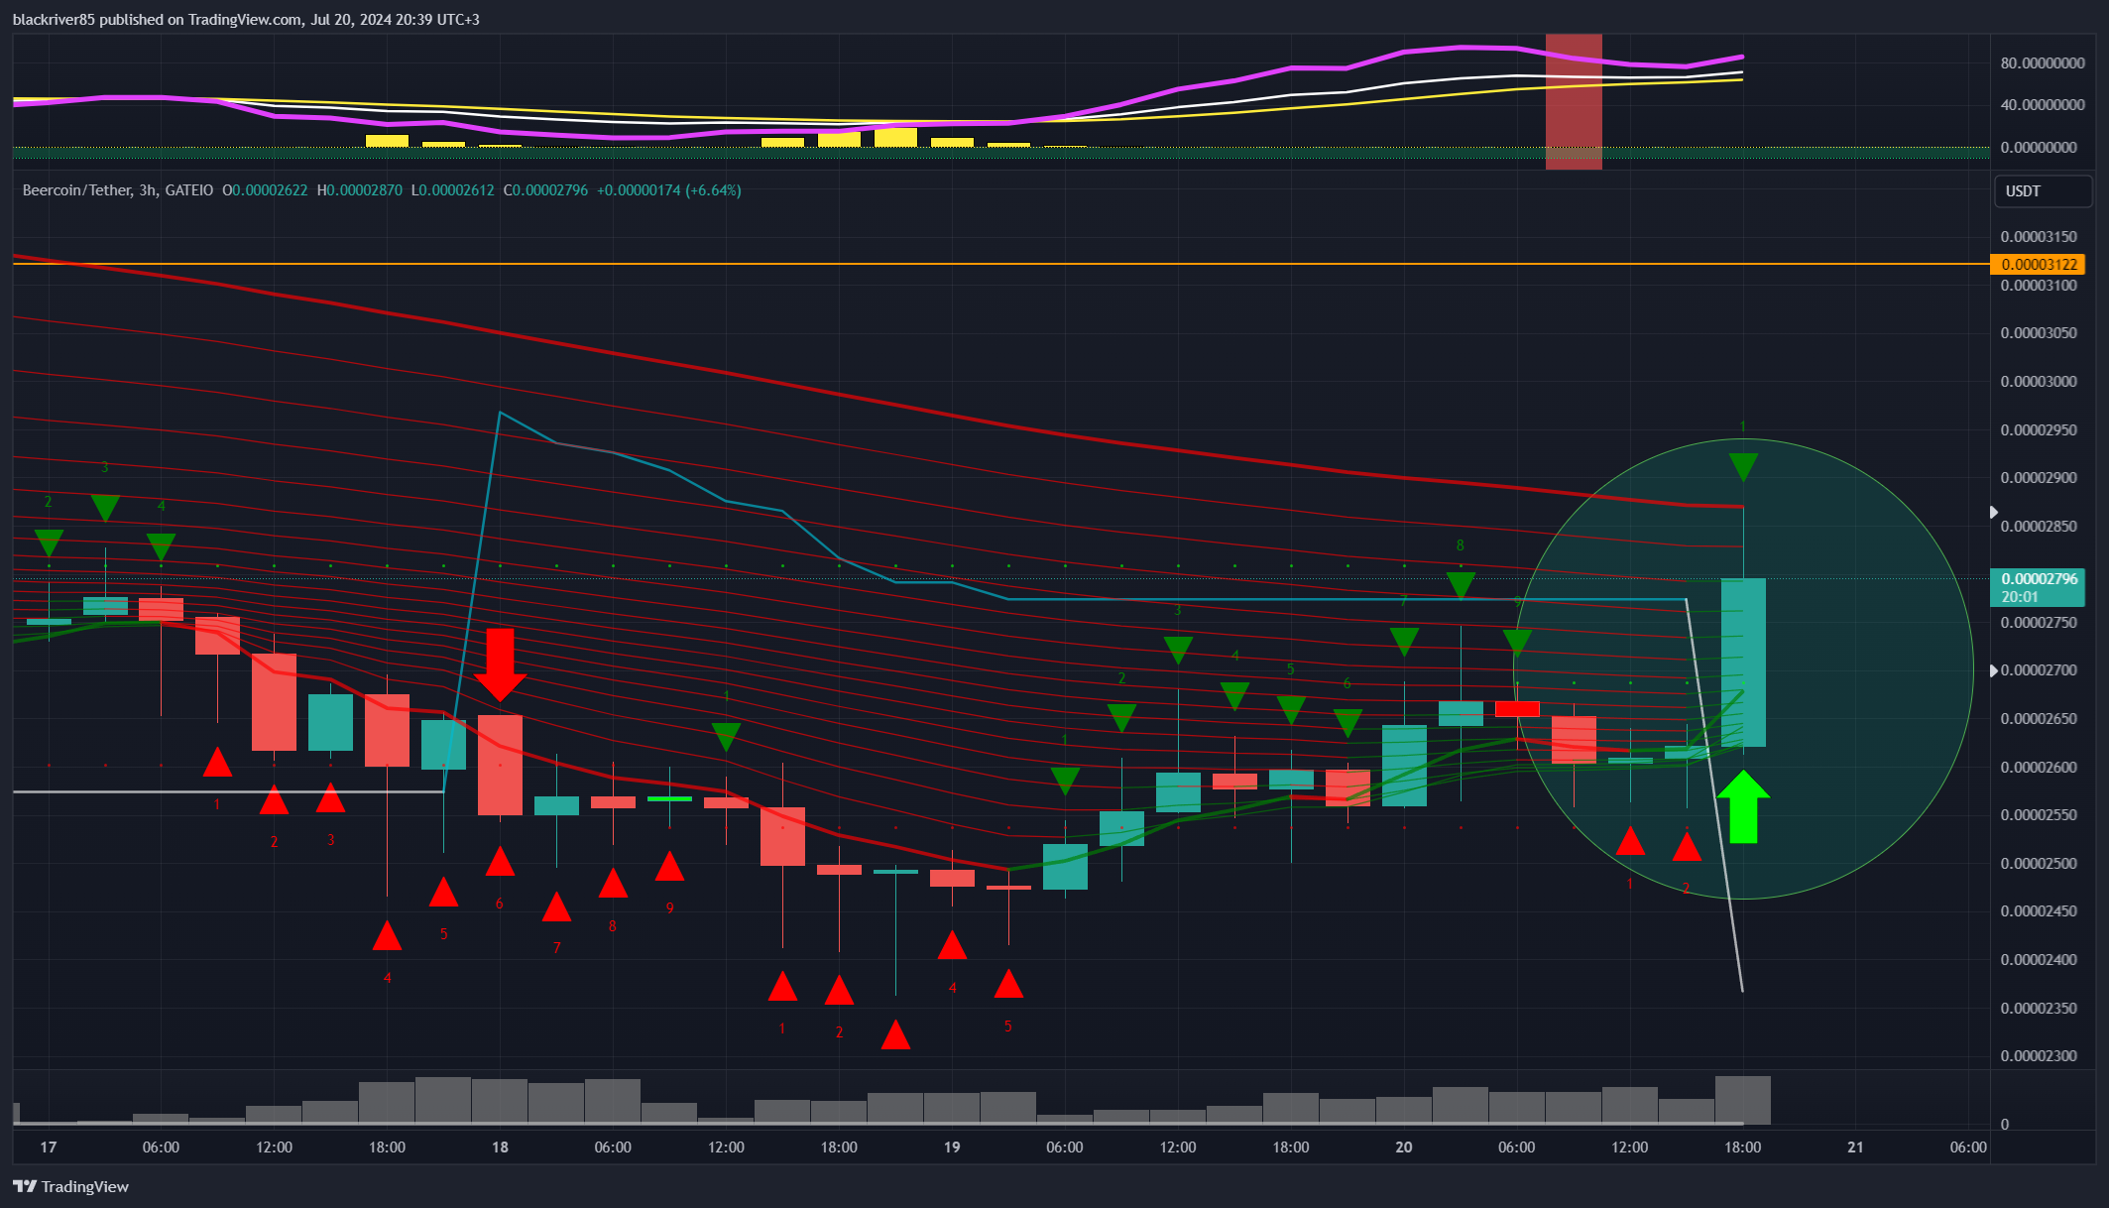Viewport: 2109px width, 1208px height.
Task: Click the 0.00002500 price scale label
Action: click(2039, 864)
